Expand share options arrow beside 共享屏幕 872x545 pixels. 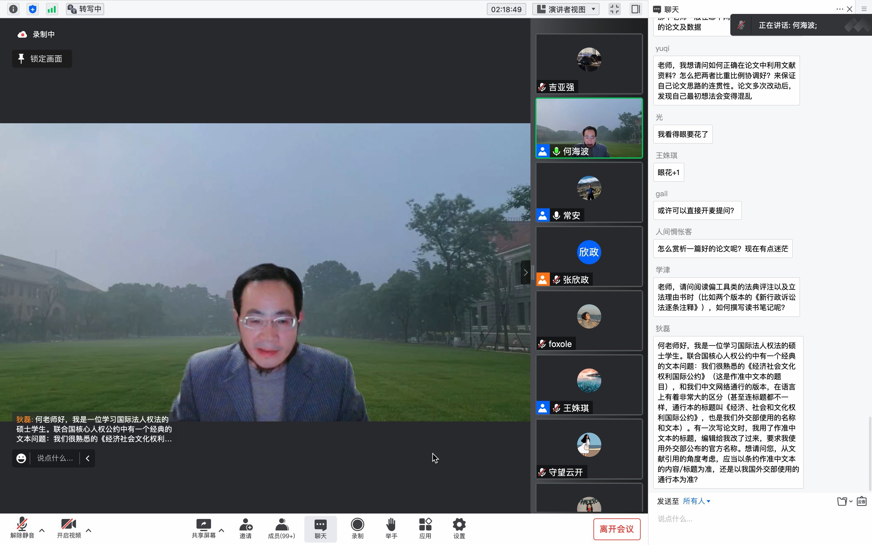click(x=222, y=530)
